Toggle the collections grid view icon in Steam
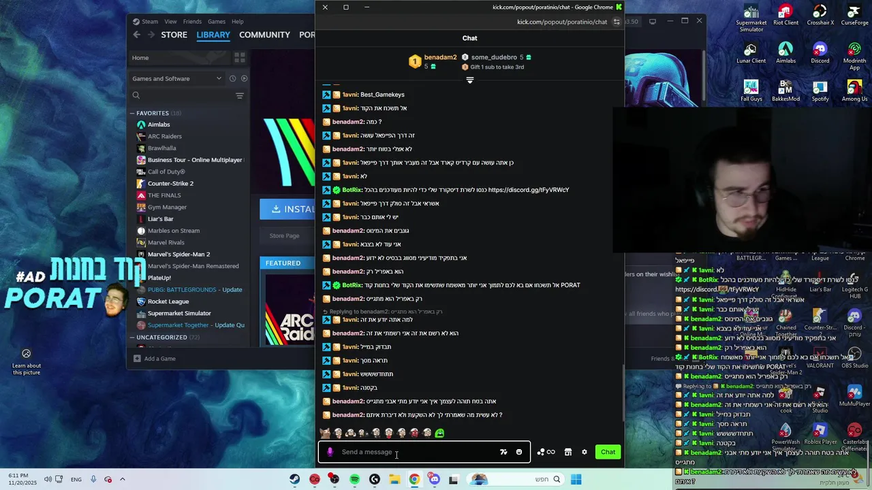The image size is (872, 490). tap(240, 58)
